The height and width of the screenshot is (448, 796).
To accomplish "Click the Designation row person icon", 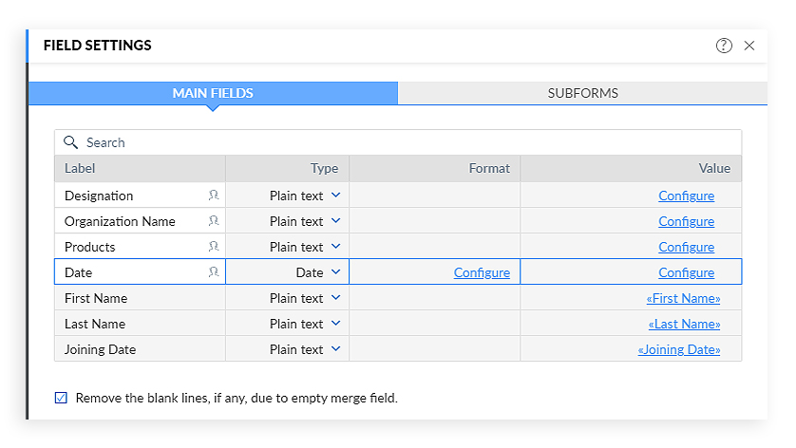I will tap(214, 196).
